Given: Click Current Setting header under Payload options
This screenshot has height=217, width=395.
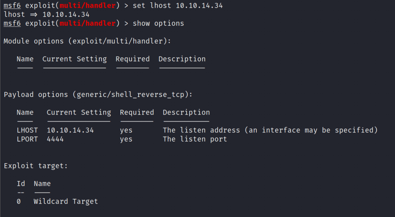Looking at the screenshot, I should coord(79,112).
